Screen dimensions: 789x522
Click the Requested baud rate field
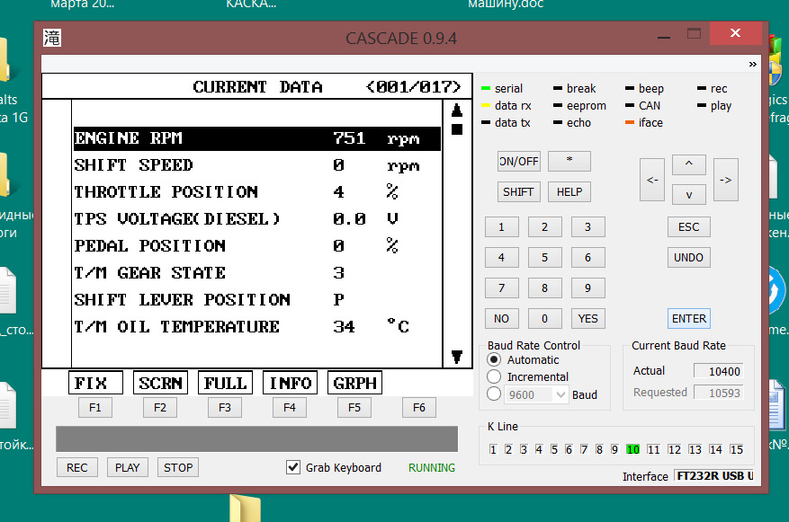pos(719,393)
